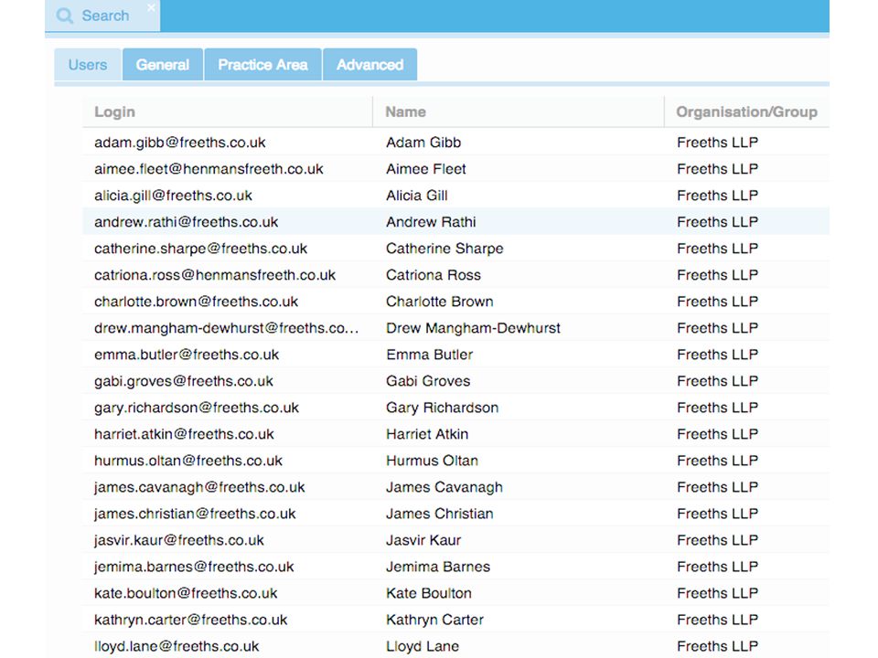The width and height of the screenshot is (878, 658).
Task: Select the truncated drew.mangham-dewhurst login
Action: [x=226, y=328]
